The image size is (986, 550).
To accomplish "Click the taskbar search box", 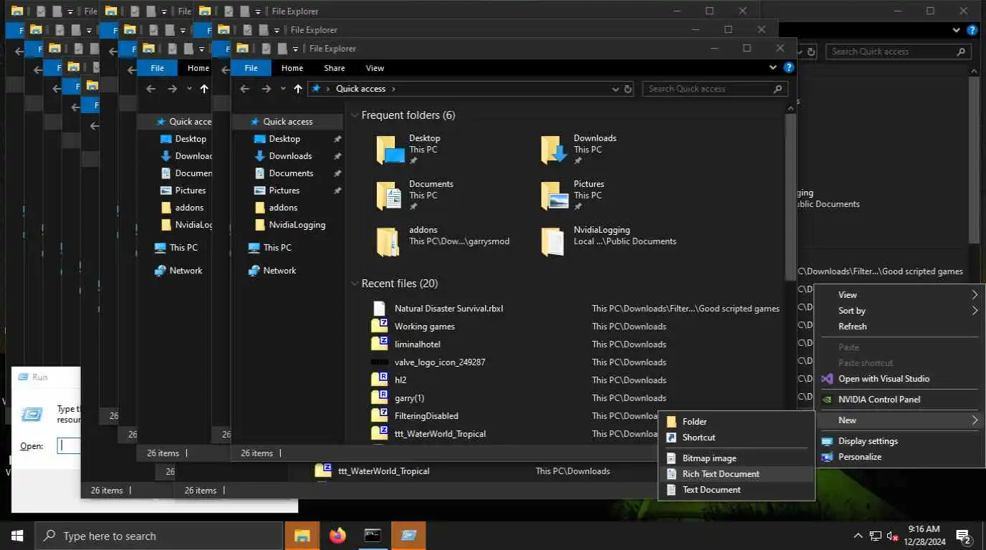I will pyautogui.click(x=159, y=536).
